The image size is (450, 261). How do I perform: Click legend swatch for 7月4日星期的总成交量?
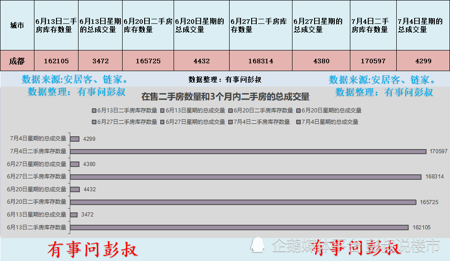pyautogui.click(x=298, y=122)
